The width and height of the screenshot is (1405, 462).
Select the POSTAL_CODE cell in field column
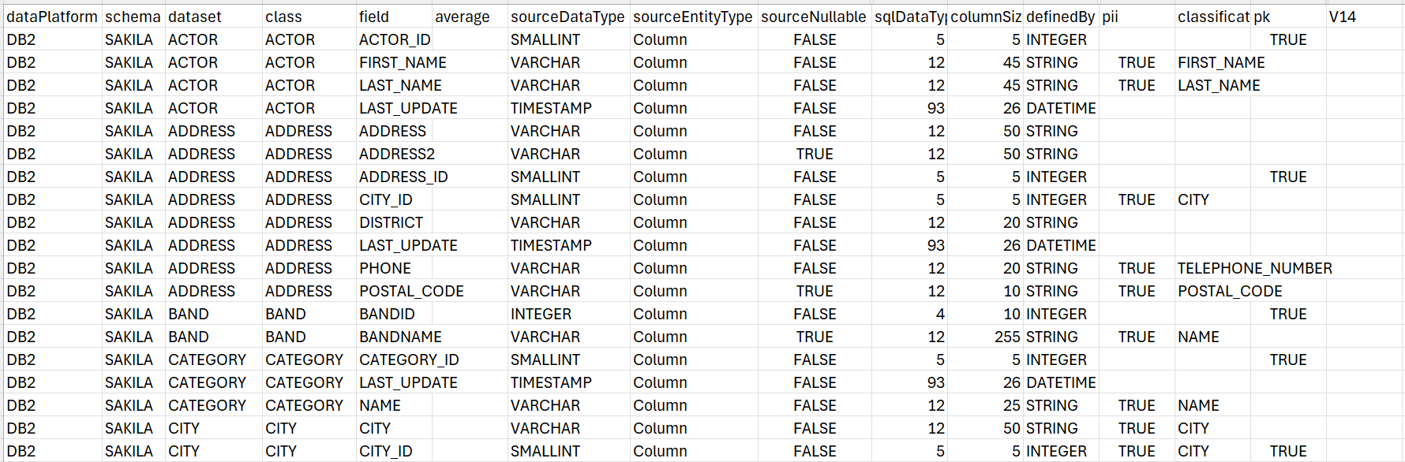click(411, 291)
